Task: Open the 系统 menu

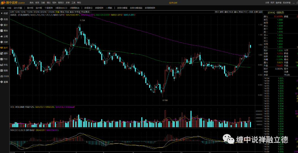Action: click(x=31, y=3)
